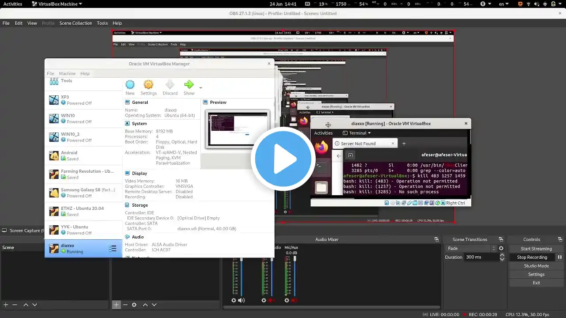Select XP3 virtual machine

pyautogui.click(x=83, y=100)
